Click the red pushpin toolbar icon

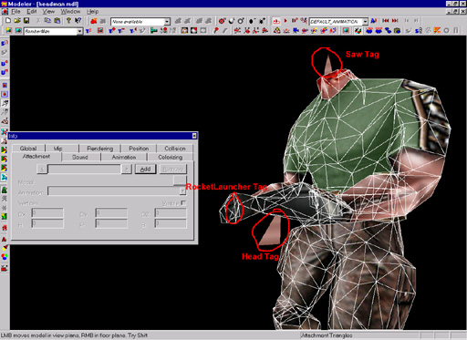[x=216, y=31]
